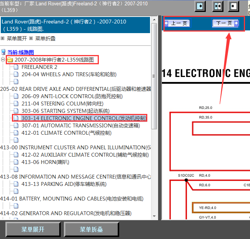Open 206-09 ANTI-LOCK CONTROL item

[72, 96]
